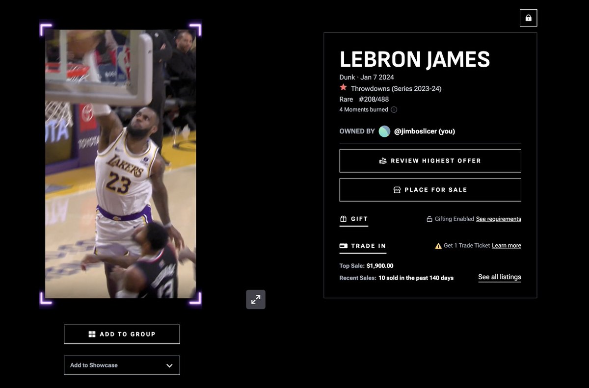This screenshot has height=388, width=589.
Task: Click the lock icon at top right
Action: (x=528, y=18)
